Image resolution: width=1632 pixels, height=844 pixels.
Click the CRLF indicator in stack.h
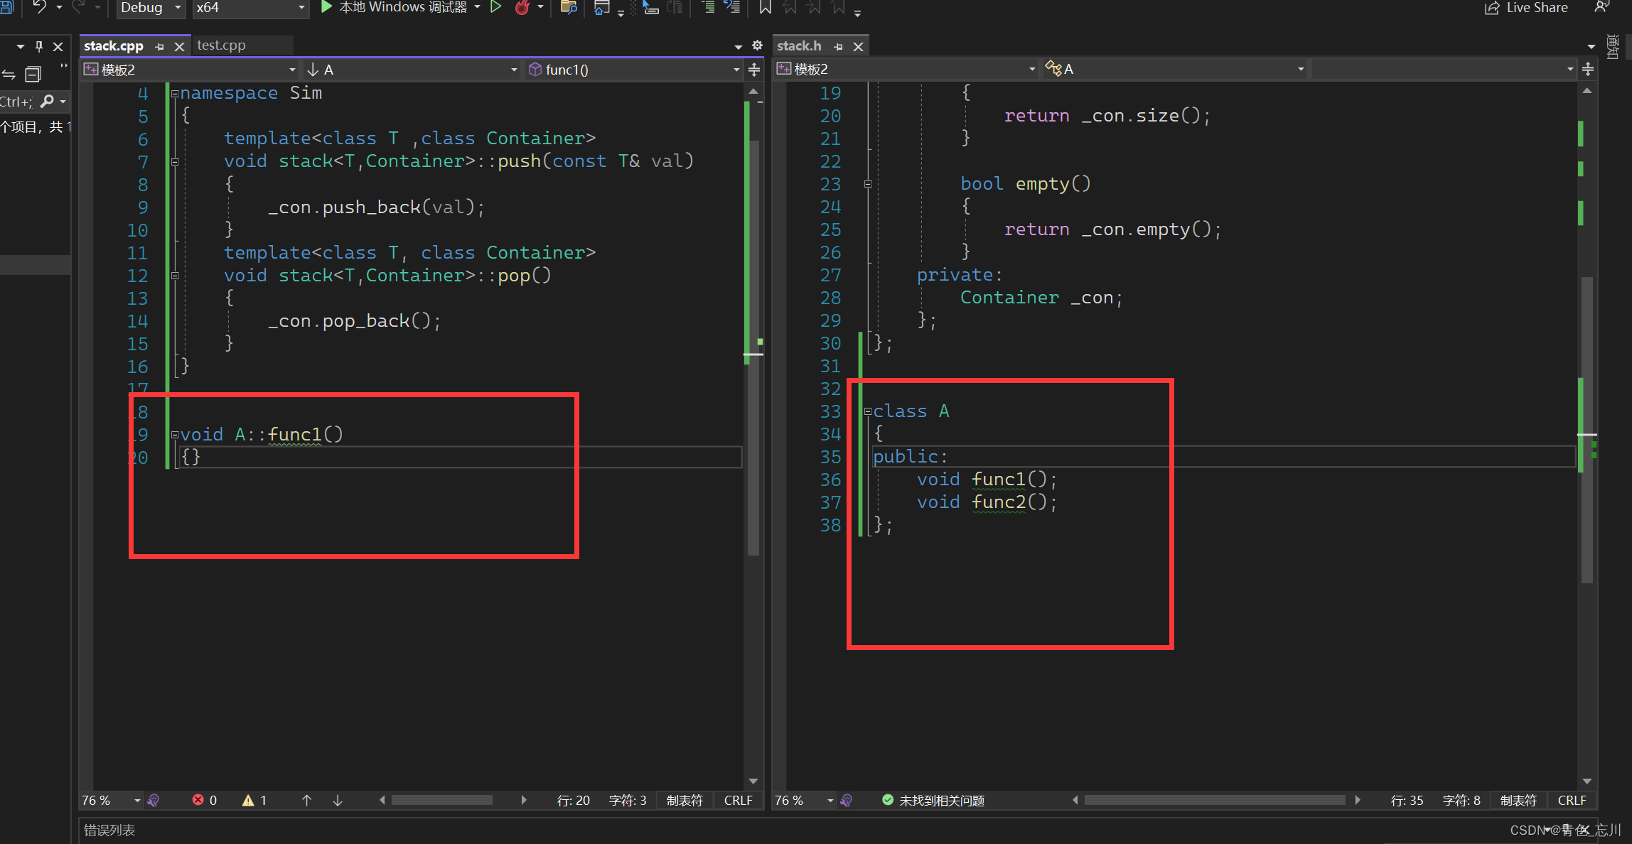coord(1572,801)
